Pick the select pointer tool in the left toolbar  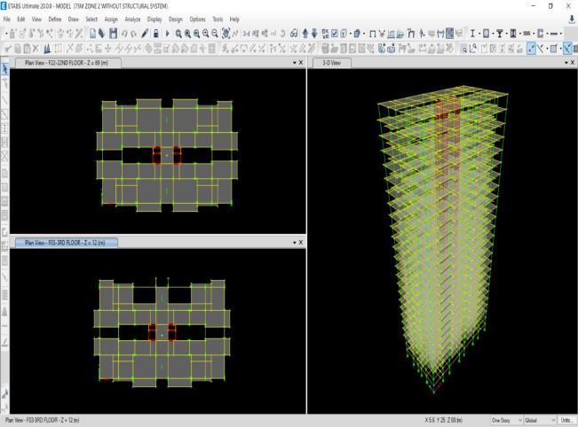pyautogui.click(x=4, y=69)
